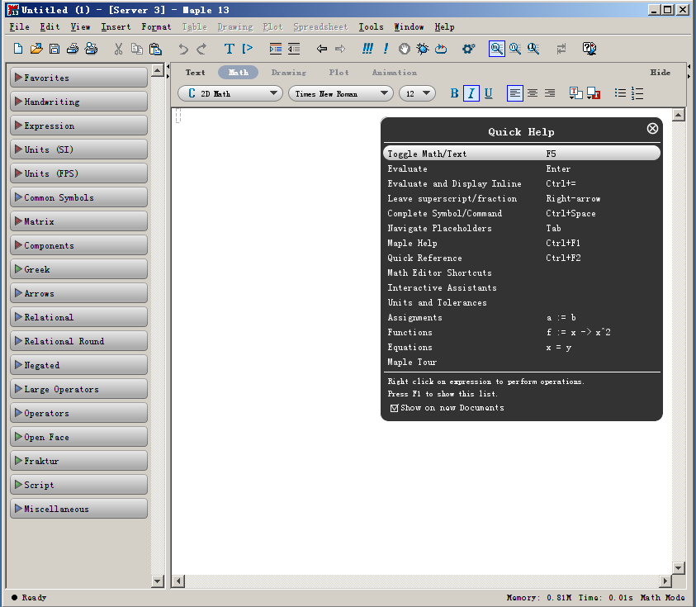Open the Insert menu
Image resolution: width=696 pixels, height=607 pixels.
coord(116,26)
